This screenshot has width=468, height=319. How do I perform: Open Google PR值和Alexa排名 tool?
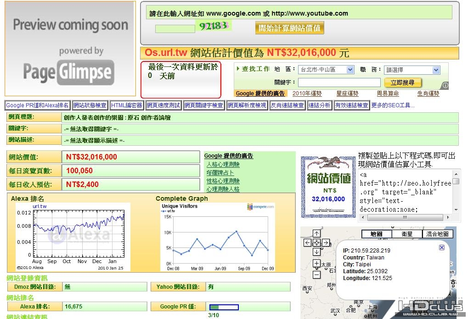click(37, 105)
